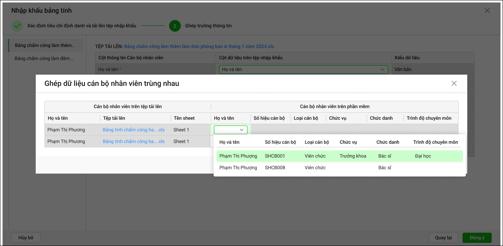The width and height of the screenshot is (503, 246).
Task: Click the second row Phạm Thị Phương cell
Action: pyautogui.click(x=66, y=142)
